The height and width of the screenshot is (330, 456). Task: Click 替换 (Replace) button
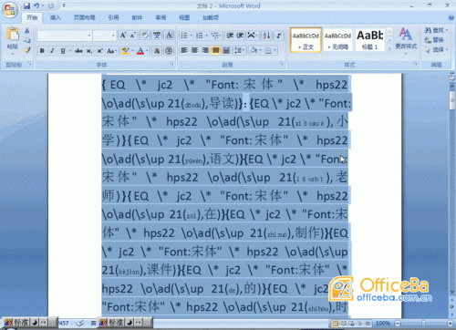[x=434, y=40]
